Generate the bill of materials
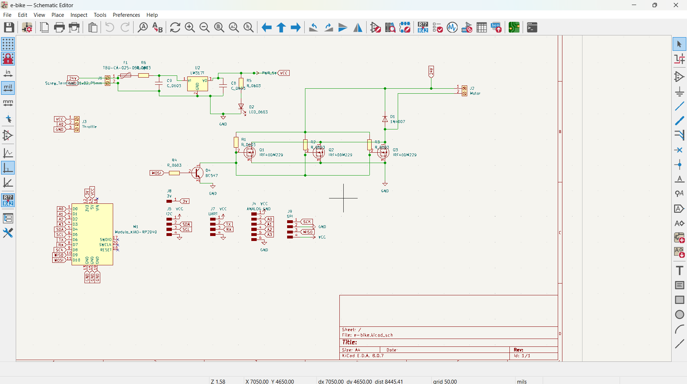 point(496,27)
